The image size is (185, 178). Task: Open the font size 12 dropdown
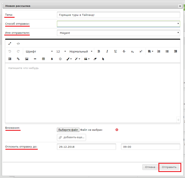point(61,52)
